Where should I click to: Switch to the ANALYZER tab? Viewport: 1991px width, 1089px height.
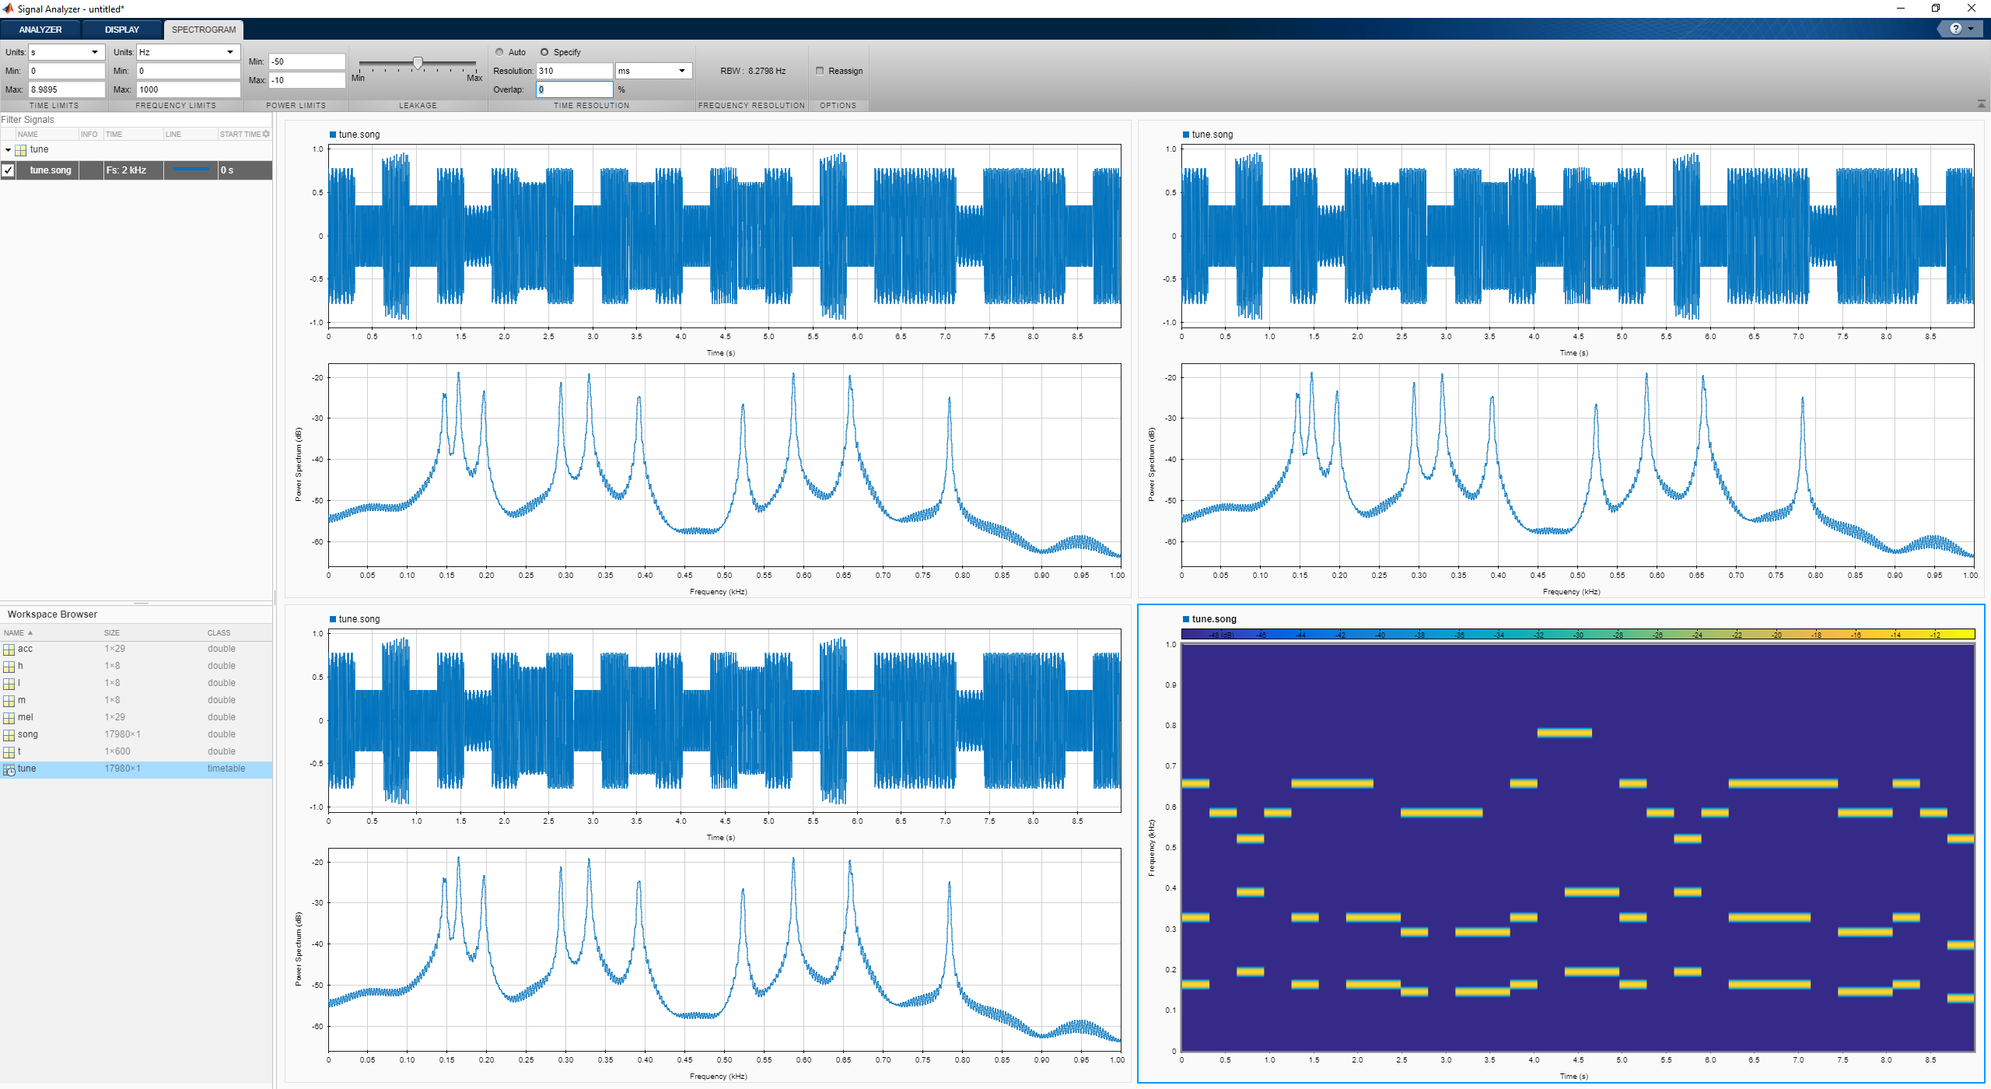40,30
